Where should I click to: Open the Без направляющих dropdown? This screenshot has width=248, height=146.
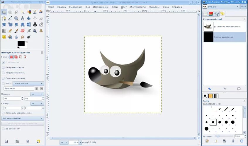23,118
